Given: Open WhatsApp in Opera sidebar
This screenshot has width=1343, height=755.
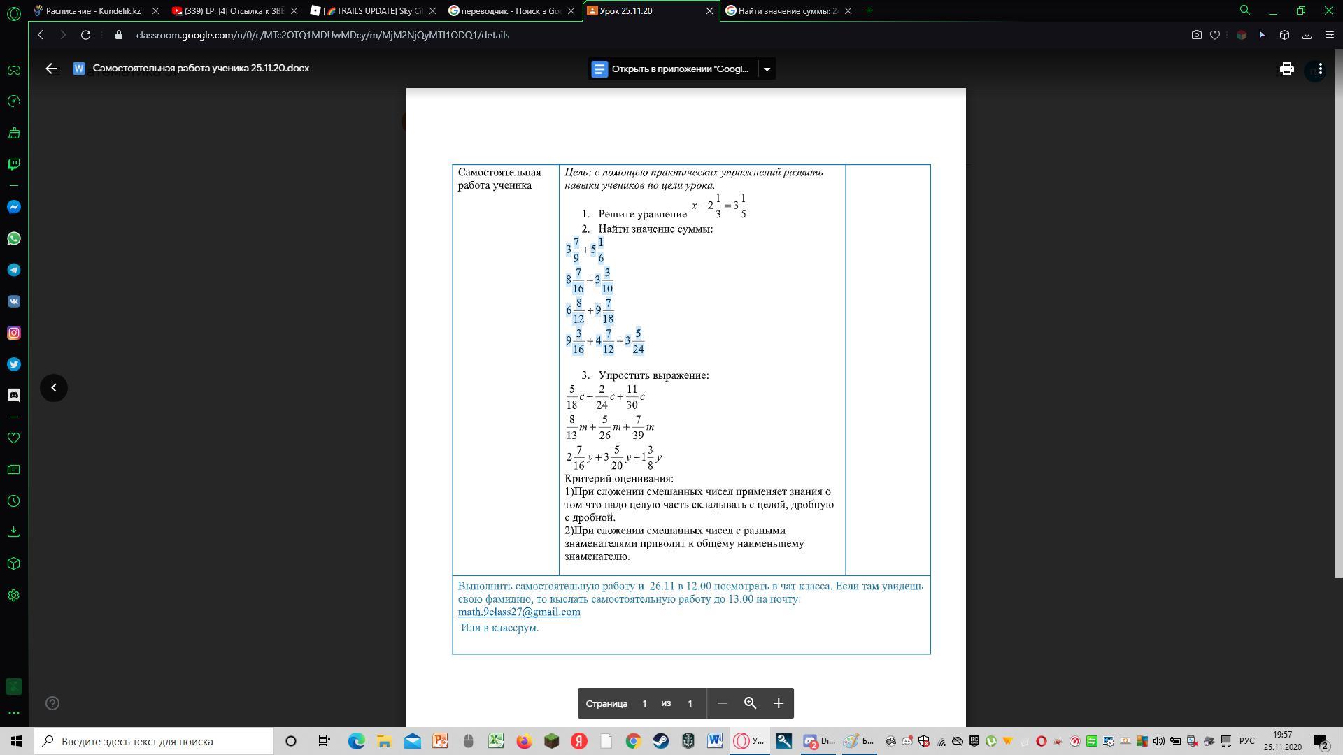Looking at the screenshot, I should (13, 238).
